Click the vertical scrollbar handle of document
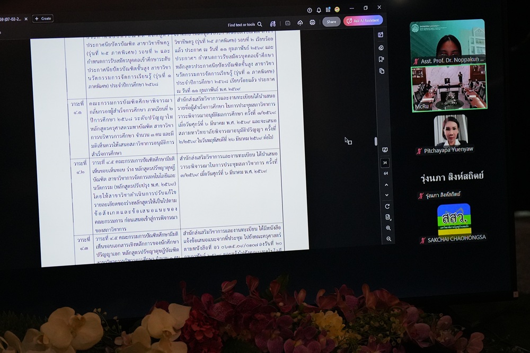530x353 pixels. [375, 141]
